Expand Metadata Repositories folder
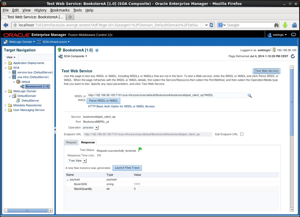This screenshot has width=300, height=217. (x=5, y=105)
